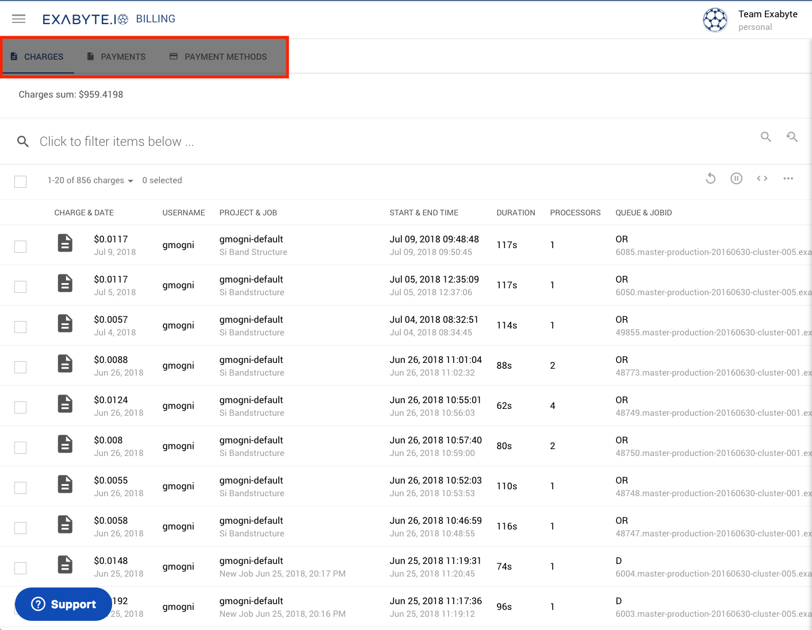Viewport: 812px width, 630px height.
Task: Pause automatic updates of charges
Action: click(736, 179)
